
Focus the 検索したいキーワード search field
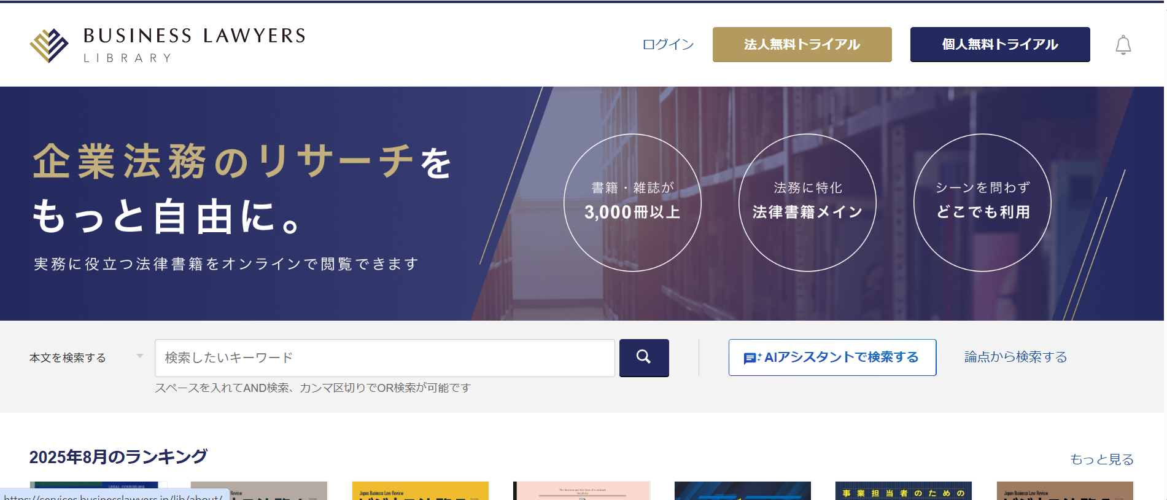384,357
